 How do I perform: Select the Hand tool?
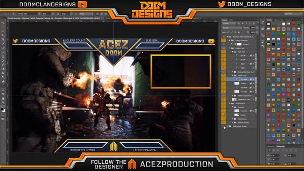pos(3,98)
